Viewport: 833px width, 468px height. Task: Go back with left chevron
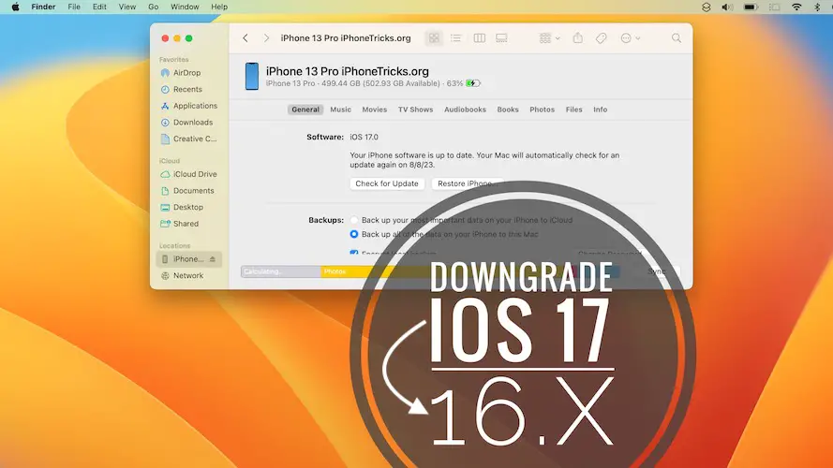245,38
